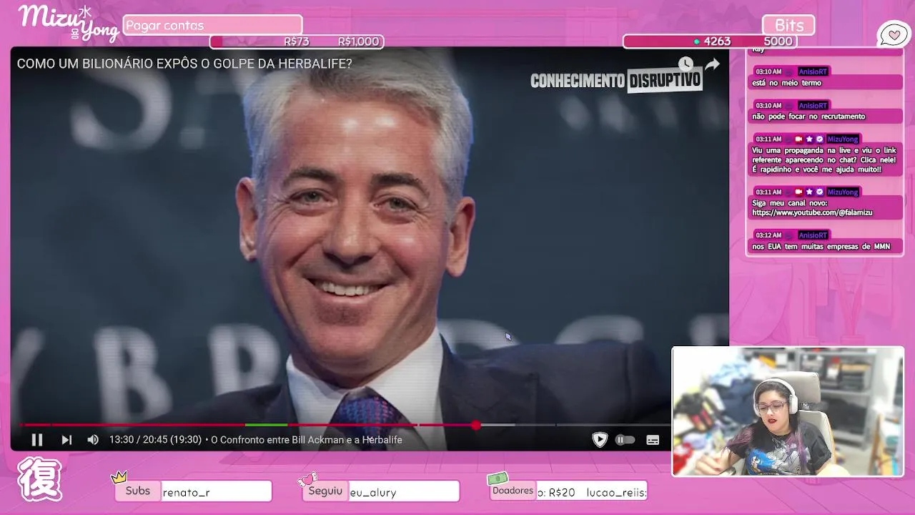Click the star badge on 'Siga meu canal novo' message
This screenshot has height=515, width=915.
pos(809,192)
